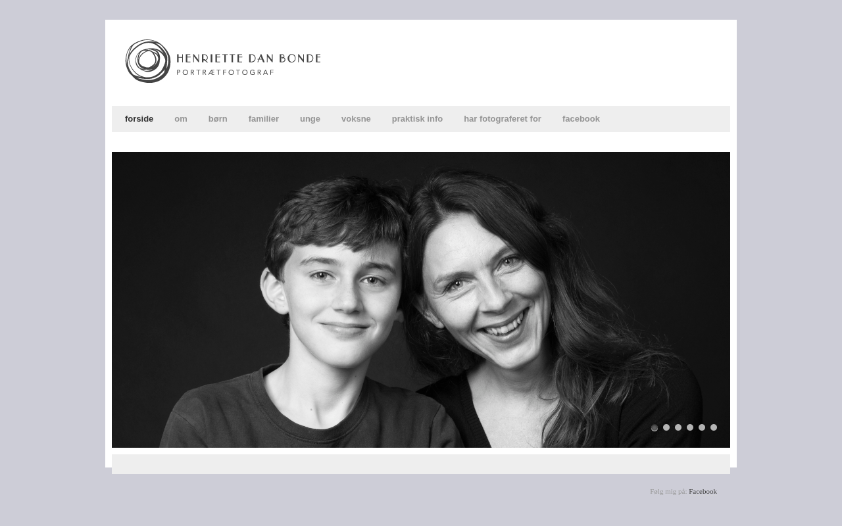Screen dimensions: 842x526
Task: Click the Henriette Dan Bonde circular logo
Action: pos(148,61)
